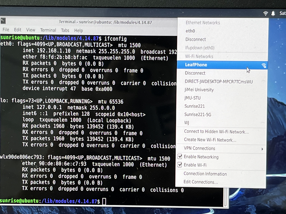Disconnect the eth0 Ethernet connection
This screenshot has width=286, height=214.
click(196, 39)
